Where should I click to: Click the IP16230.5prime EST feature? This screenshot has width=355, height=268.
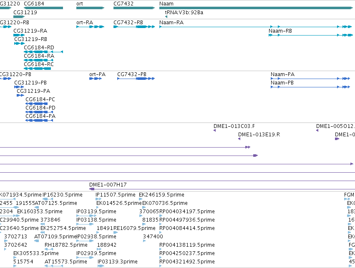48,199
